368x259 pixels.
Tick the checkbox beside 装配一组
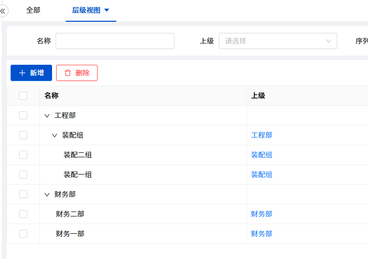point(23,175)
